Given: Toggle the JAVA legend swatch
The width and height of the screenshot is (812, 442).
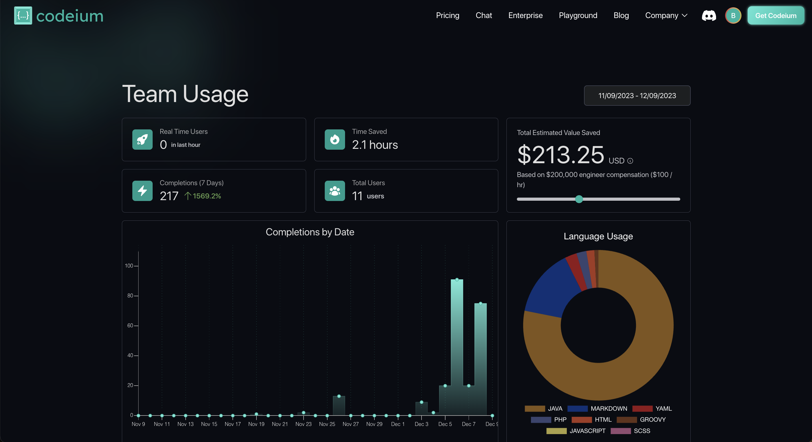Looking at the screenshot, I should pyautogui.click(x=535, y=409).
